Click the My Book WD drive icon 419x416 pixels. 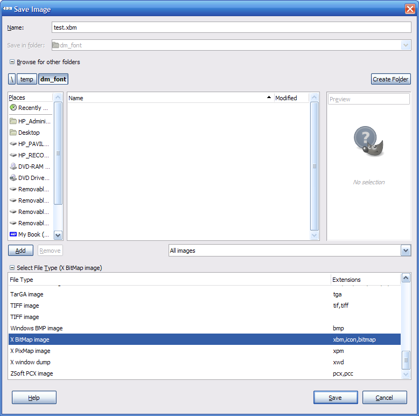pos(13,234)
